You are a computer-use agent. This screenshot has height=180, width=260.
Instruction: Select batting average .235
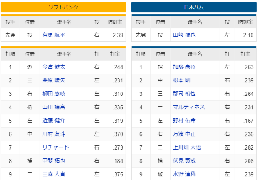(118, 108)
